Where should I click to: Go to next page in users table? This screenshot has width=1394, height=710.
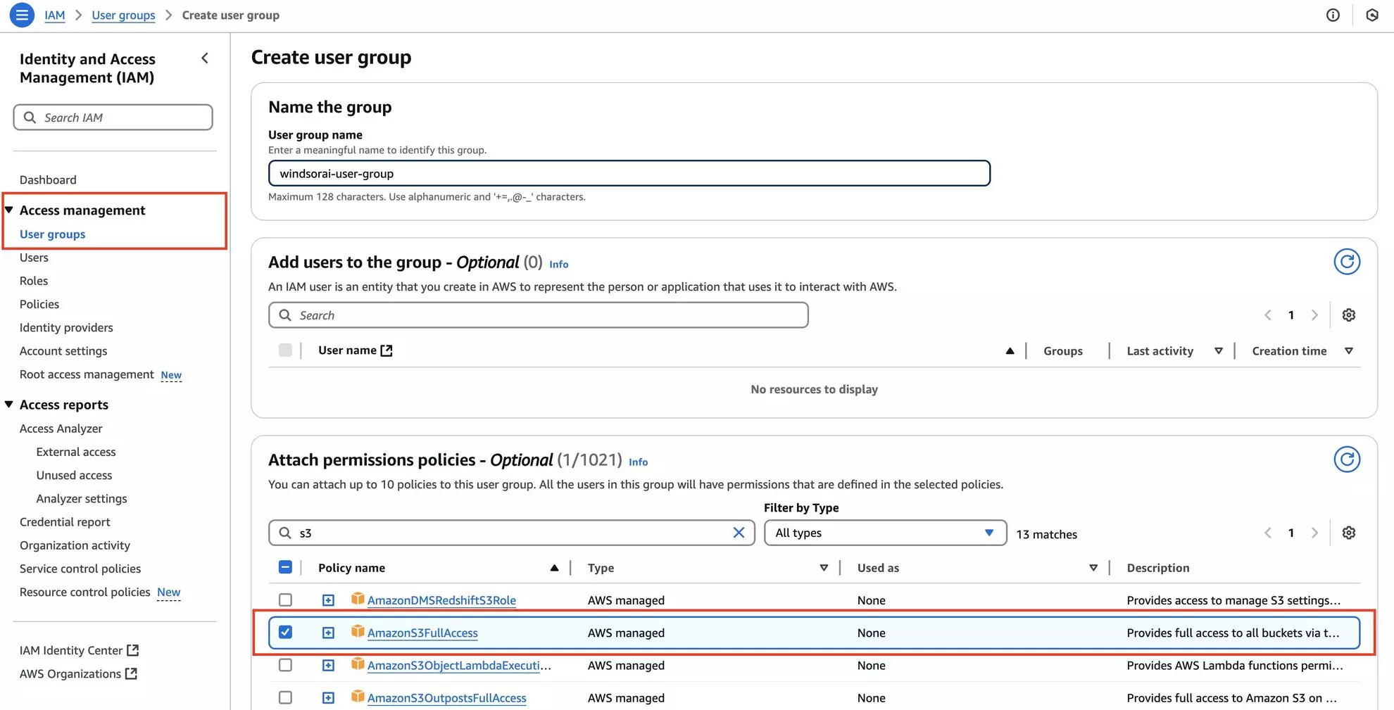click(1314, 315)
